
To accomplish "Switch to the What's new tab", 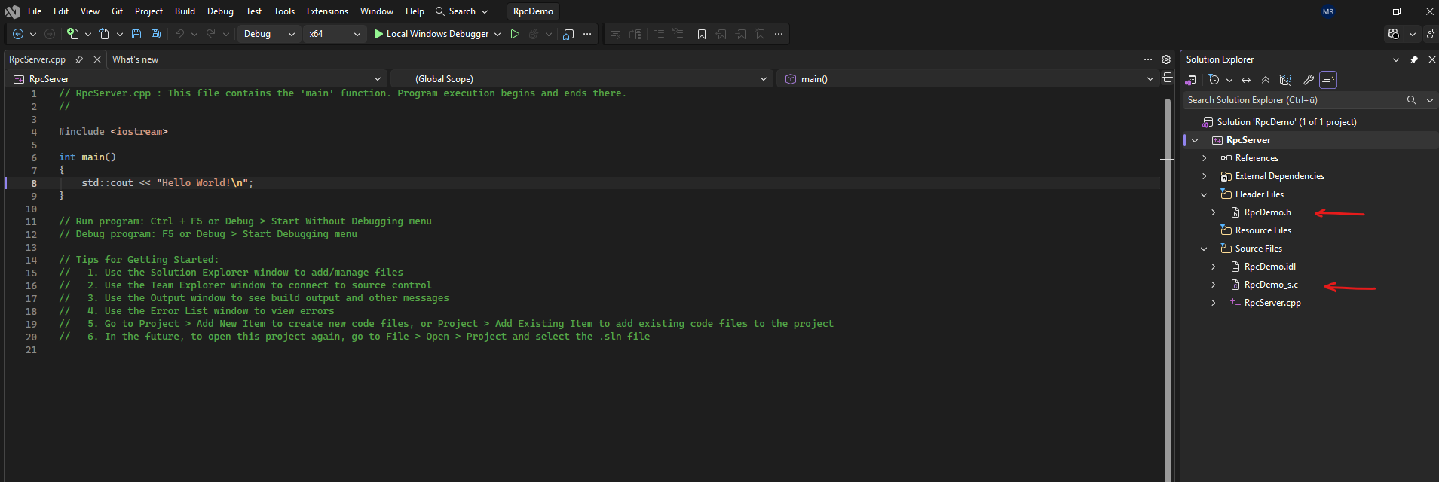I will [135, 59].
